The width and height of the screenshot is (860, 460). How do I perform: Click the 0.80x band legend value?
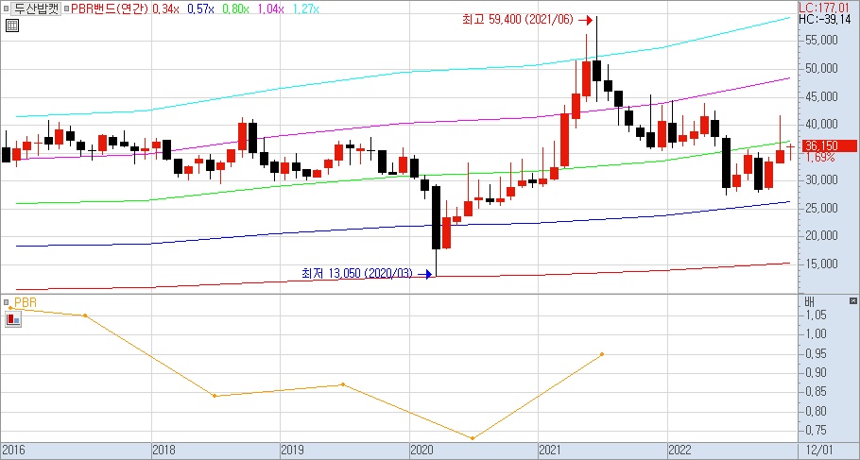click(x=236, y=9)
